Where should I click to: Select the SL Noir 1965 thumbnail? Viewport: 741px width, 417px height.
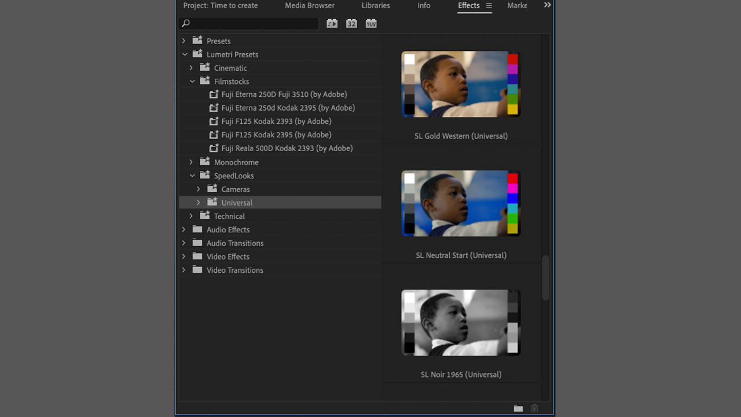(461, 323)
